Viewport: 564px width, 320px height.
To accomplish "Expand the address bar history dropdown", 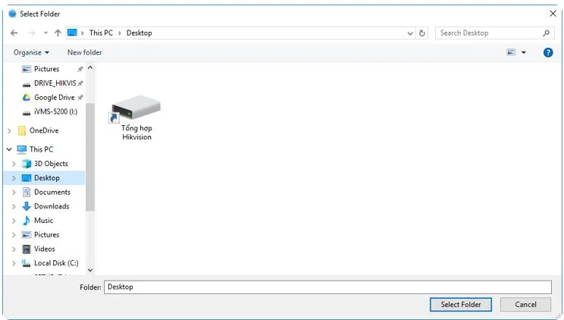I will click(x=410, y=33).
